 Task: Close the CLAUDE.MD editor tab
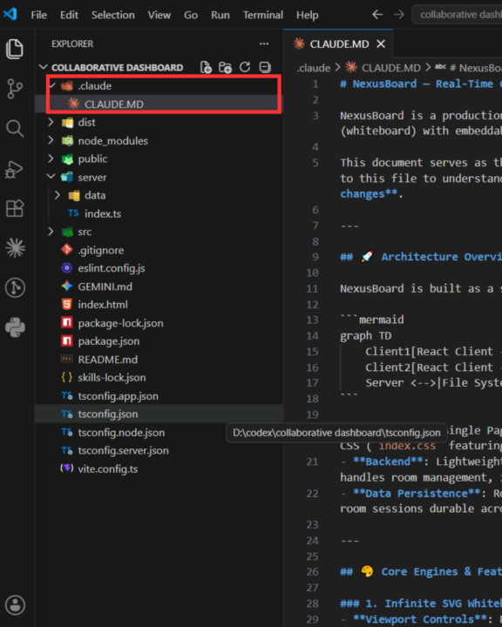click(381, 44)
